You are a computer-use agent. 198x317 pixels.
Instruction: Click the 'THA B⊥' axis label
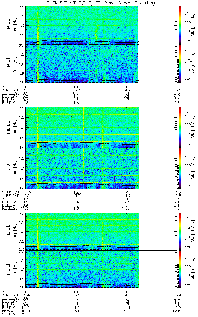[x=9, y=25]
